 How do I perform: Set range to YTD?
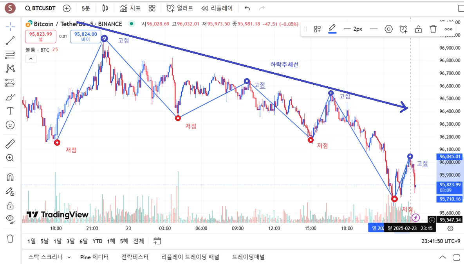97,241
